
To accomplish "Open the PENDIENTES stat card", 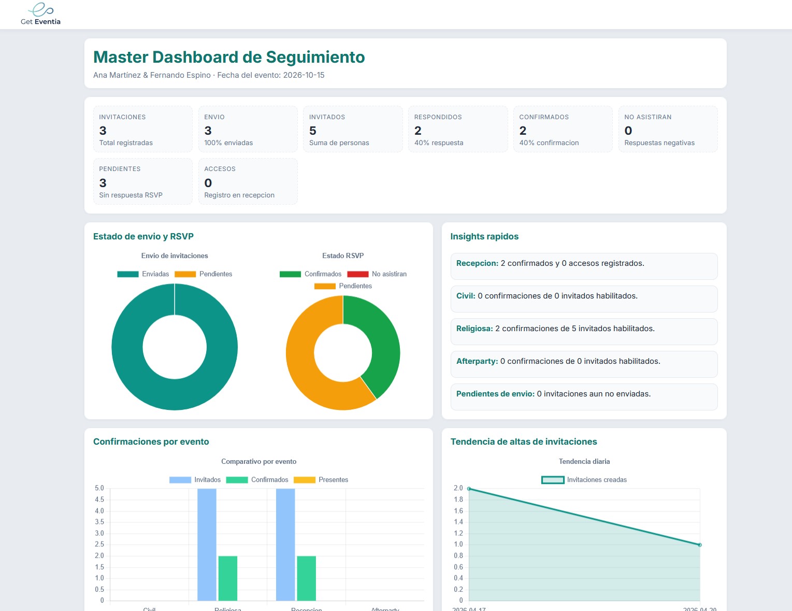I will coord(143,181).
